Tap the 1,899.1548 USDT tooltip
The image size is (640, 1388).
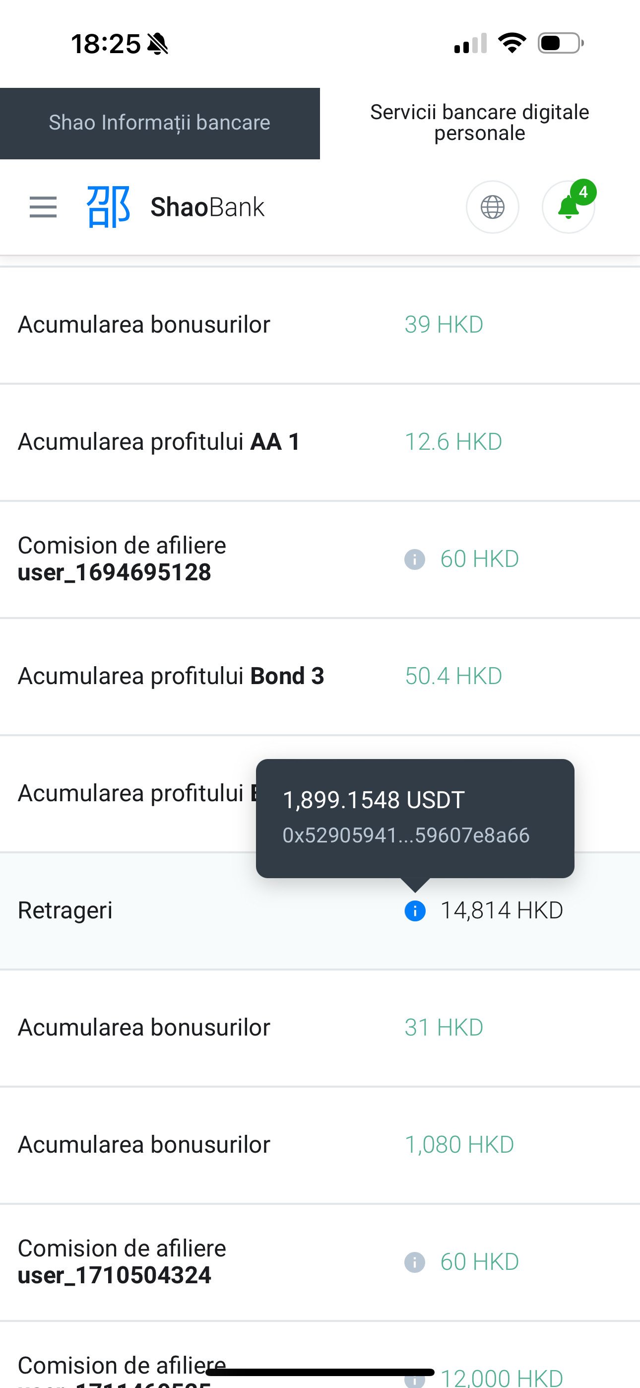[374, 800]
